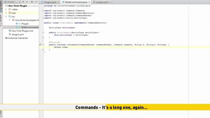Click the package declaration line
The image size is (210, 118).
(x=68, y=6)
